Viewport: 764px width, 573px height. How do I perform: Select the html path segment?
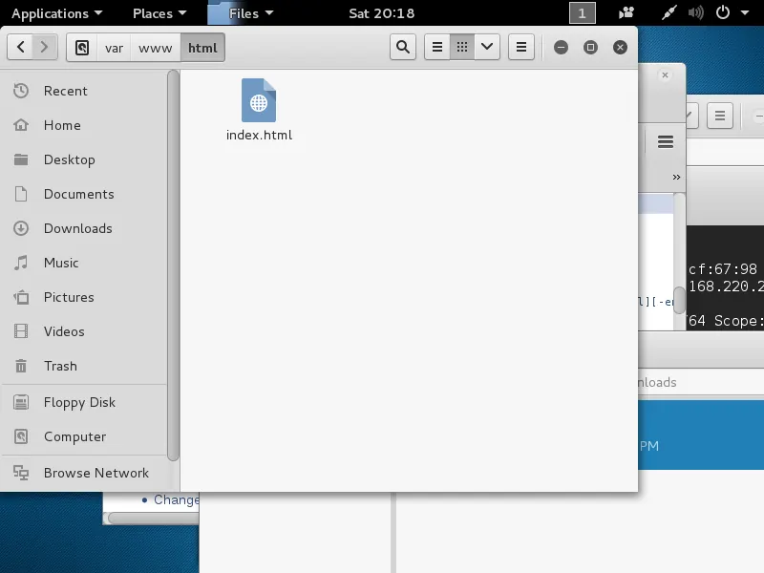click(202, 48)
